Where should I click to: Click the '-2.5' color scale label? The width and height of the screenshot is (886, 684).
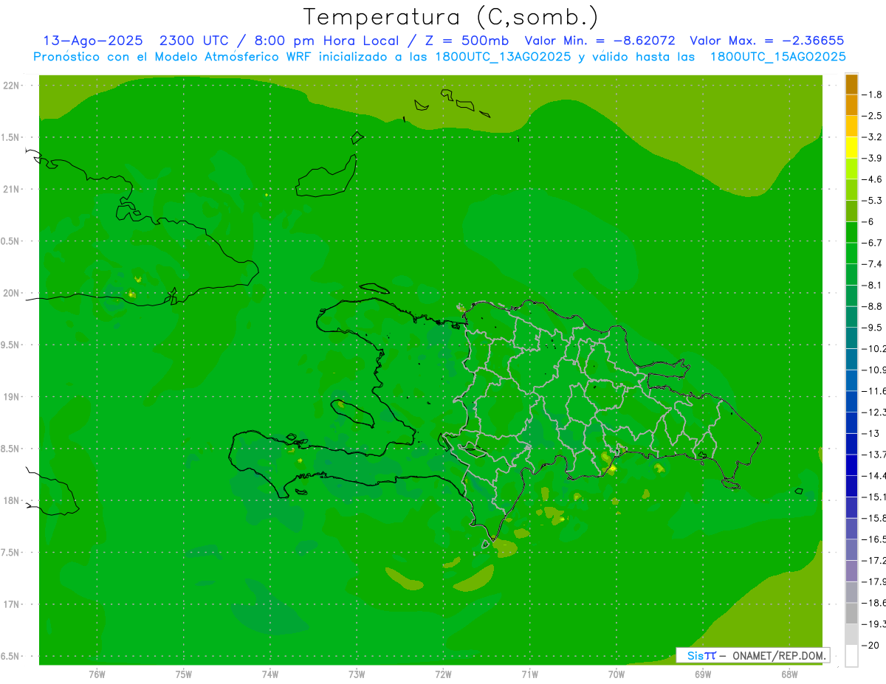872,116
